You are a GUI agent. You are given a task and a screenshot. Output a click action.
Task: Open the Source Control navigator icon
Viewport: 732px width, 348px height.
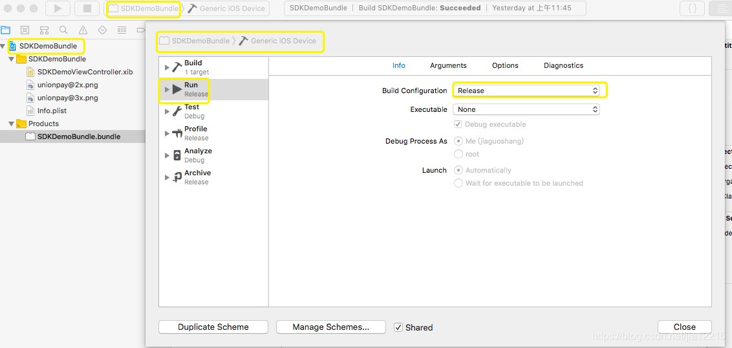25,30
